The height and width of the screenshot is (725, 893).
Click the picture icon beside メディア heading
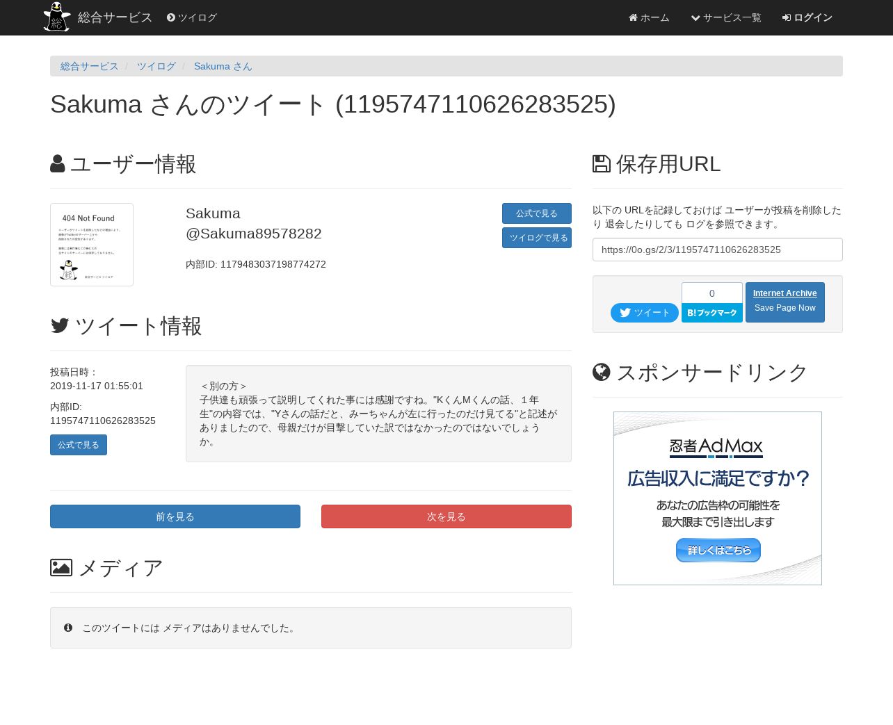click(61, 567)
